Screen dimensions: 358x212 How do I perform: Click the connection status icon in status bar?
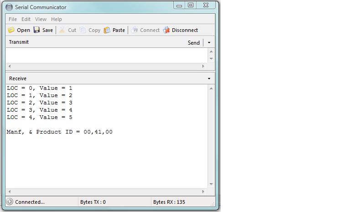(10, 202)
